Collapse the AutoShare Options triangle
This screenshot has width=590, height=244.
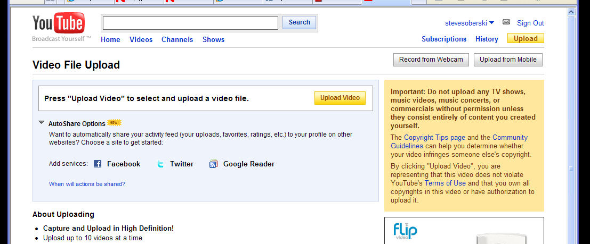tap(42, 122)
